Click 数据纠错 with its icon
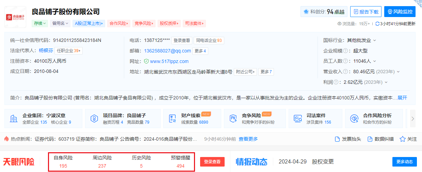This screenshot has height=172, width=422. click(x=380, y=139)
